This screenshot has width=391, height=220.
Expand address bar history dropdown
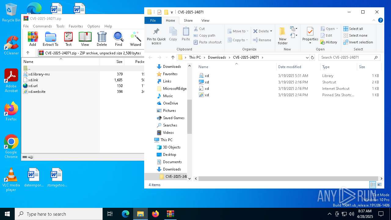pyautogui.click(x=307, y=57)
